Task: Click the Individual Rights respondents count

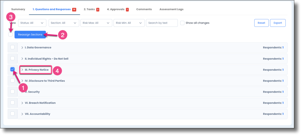Action: [283, 59]
